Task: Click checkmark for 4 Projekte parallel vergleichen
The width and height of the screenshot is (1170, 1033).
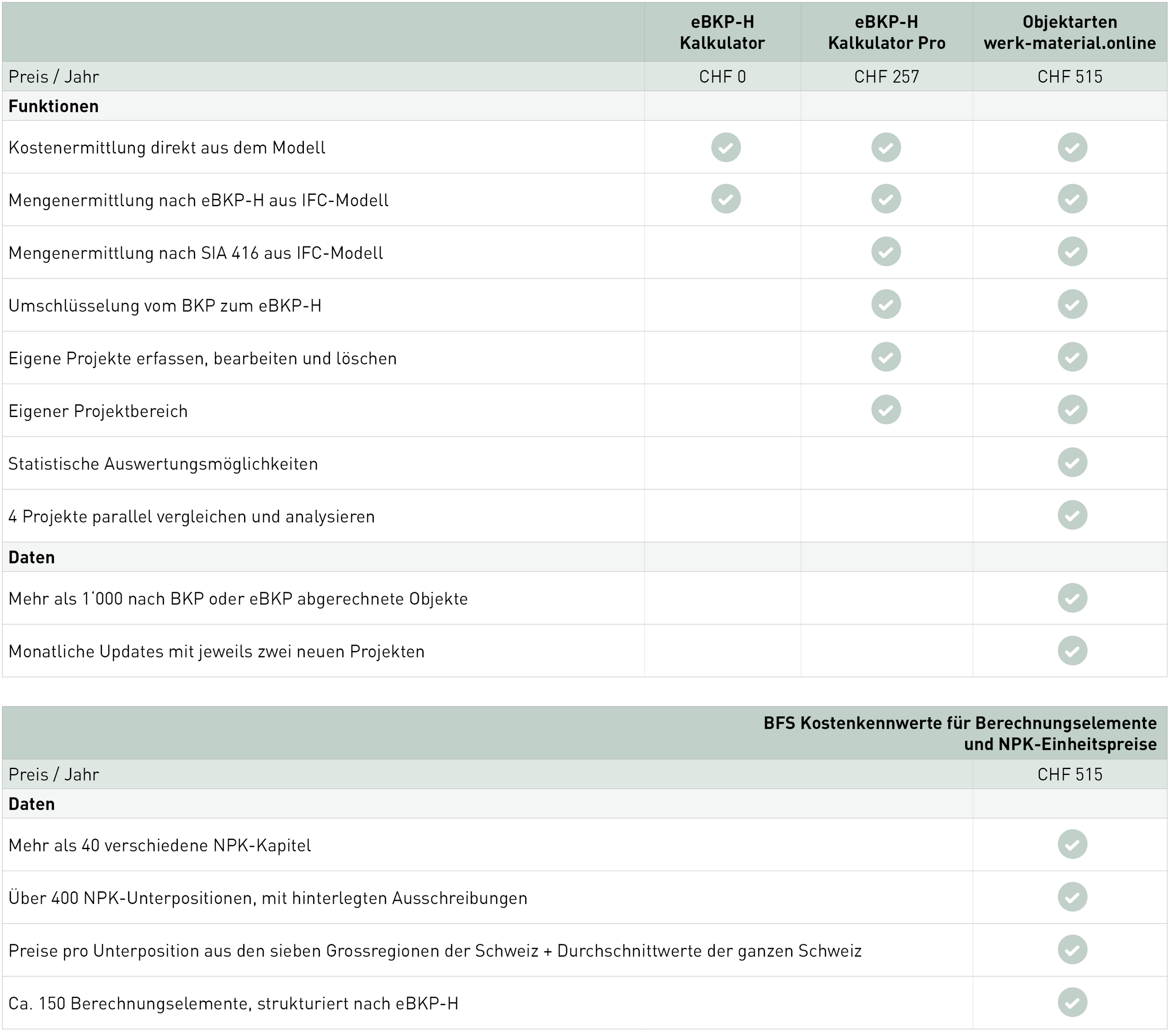Action: pos(1072,515)
